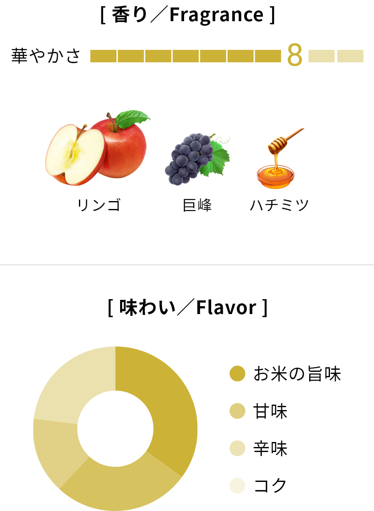Click the 巨峰 label
The height and width of the screenshot is (511, 374).
tap(197, 205)
